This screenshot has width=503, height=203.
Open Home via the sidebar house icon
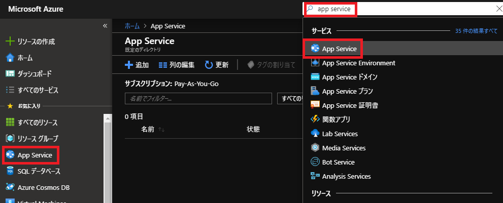click(10, 58)
